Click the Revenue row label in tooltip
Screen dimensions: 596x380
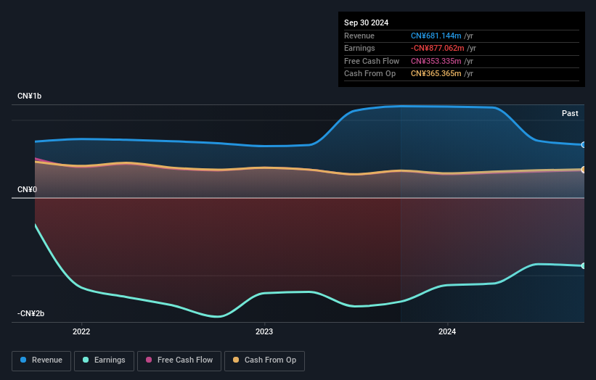click(359, 36)
